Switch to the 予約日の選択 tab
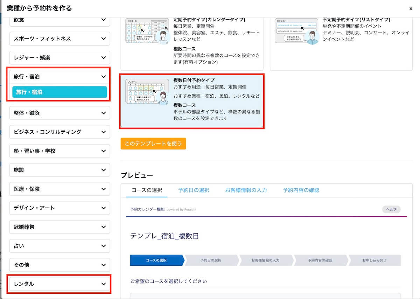Viewport: 420px width, 299px height. click(x=194, y=190)
